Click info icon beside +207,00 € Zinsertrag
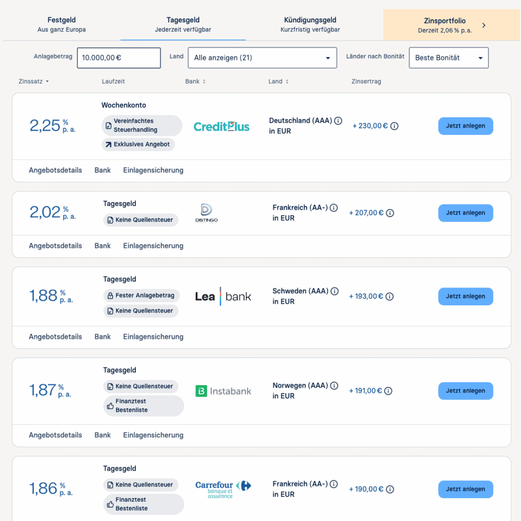 (390, 213)
